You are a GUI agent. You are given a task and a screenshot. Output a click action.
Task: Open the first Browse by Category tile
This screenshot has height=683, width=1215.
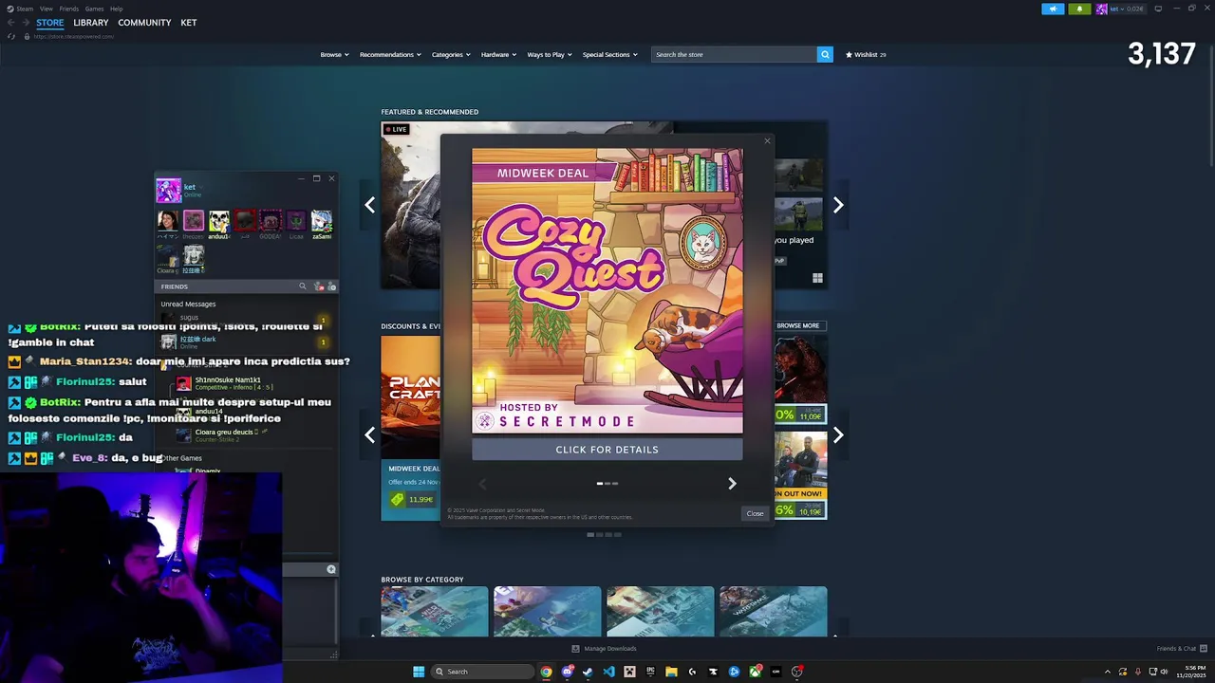click(435, 612)
